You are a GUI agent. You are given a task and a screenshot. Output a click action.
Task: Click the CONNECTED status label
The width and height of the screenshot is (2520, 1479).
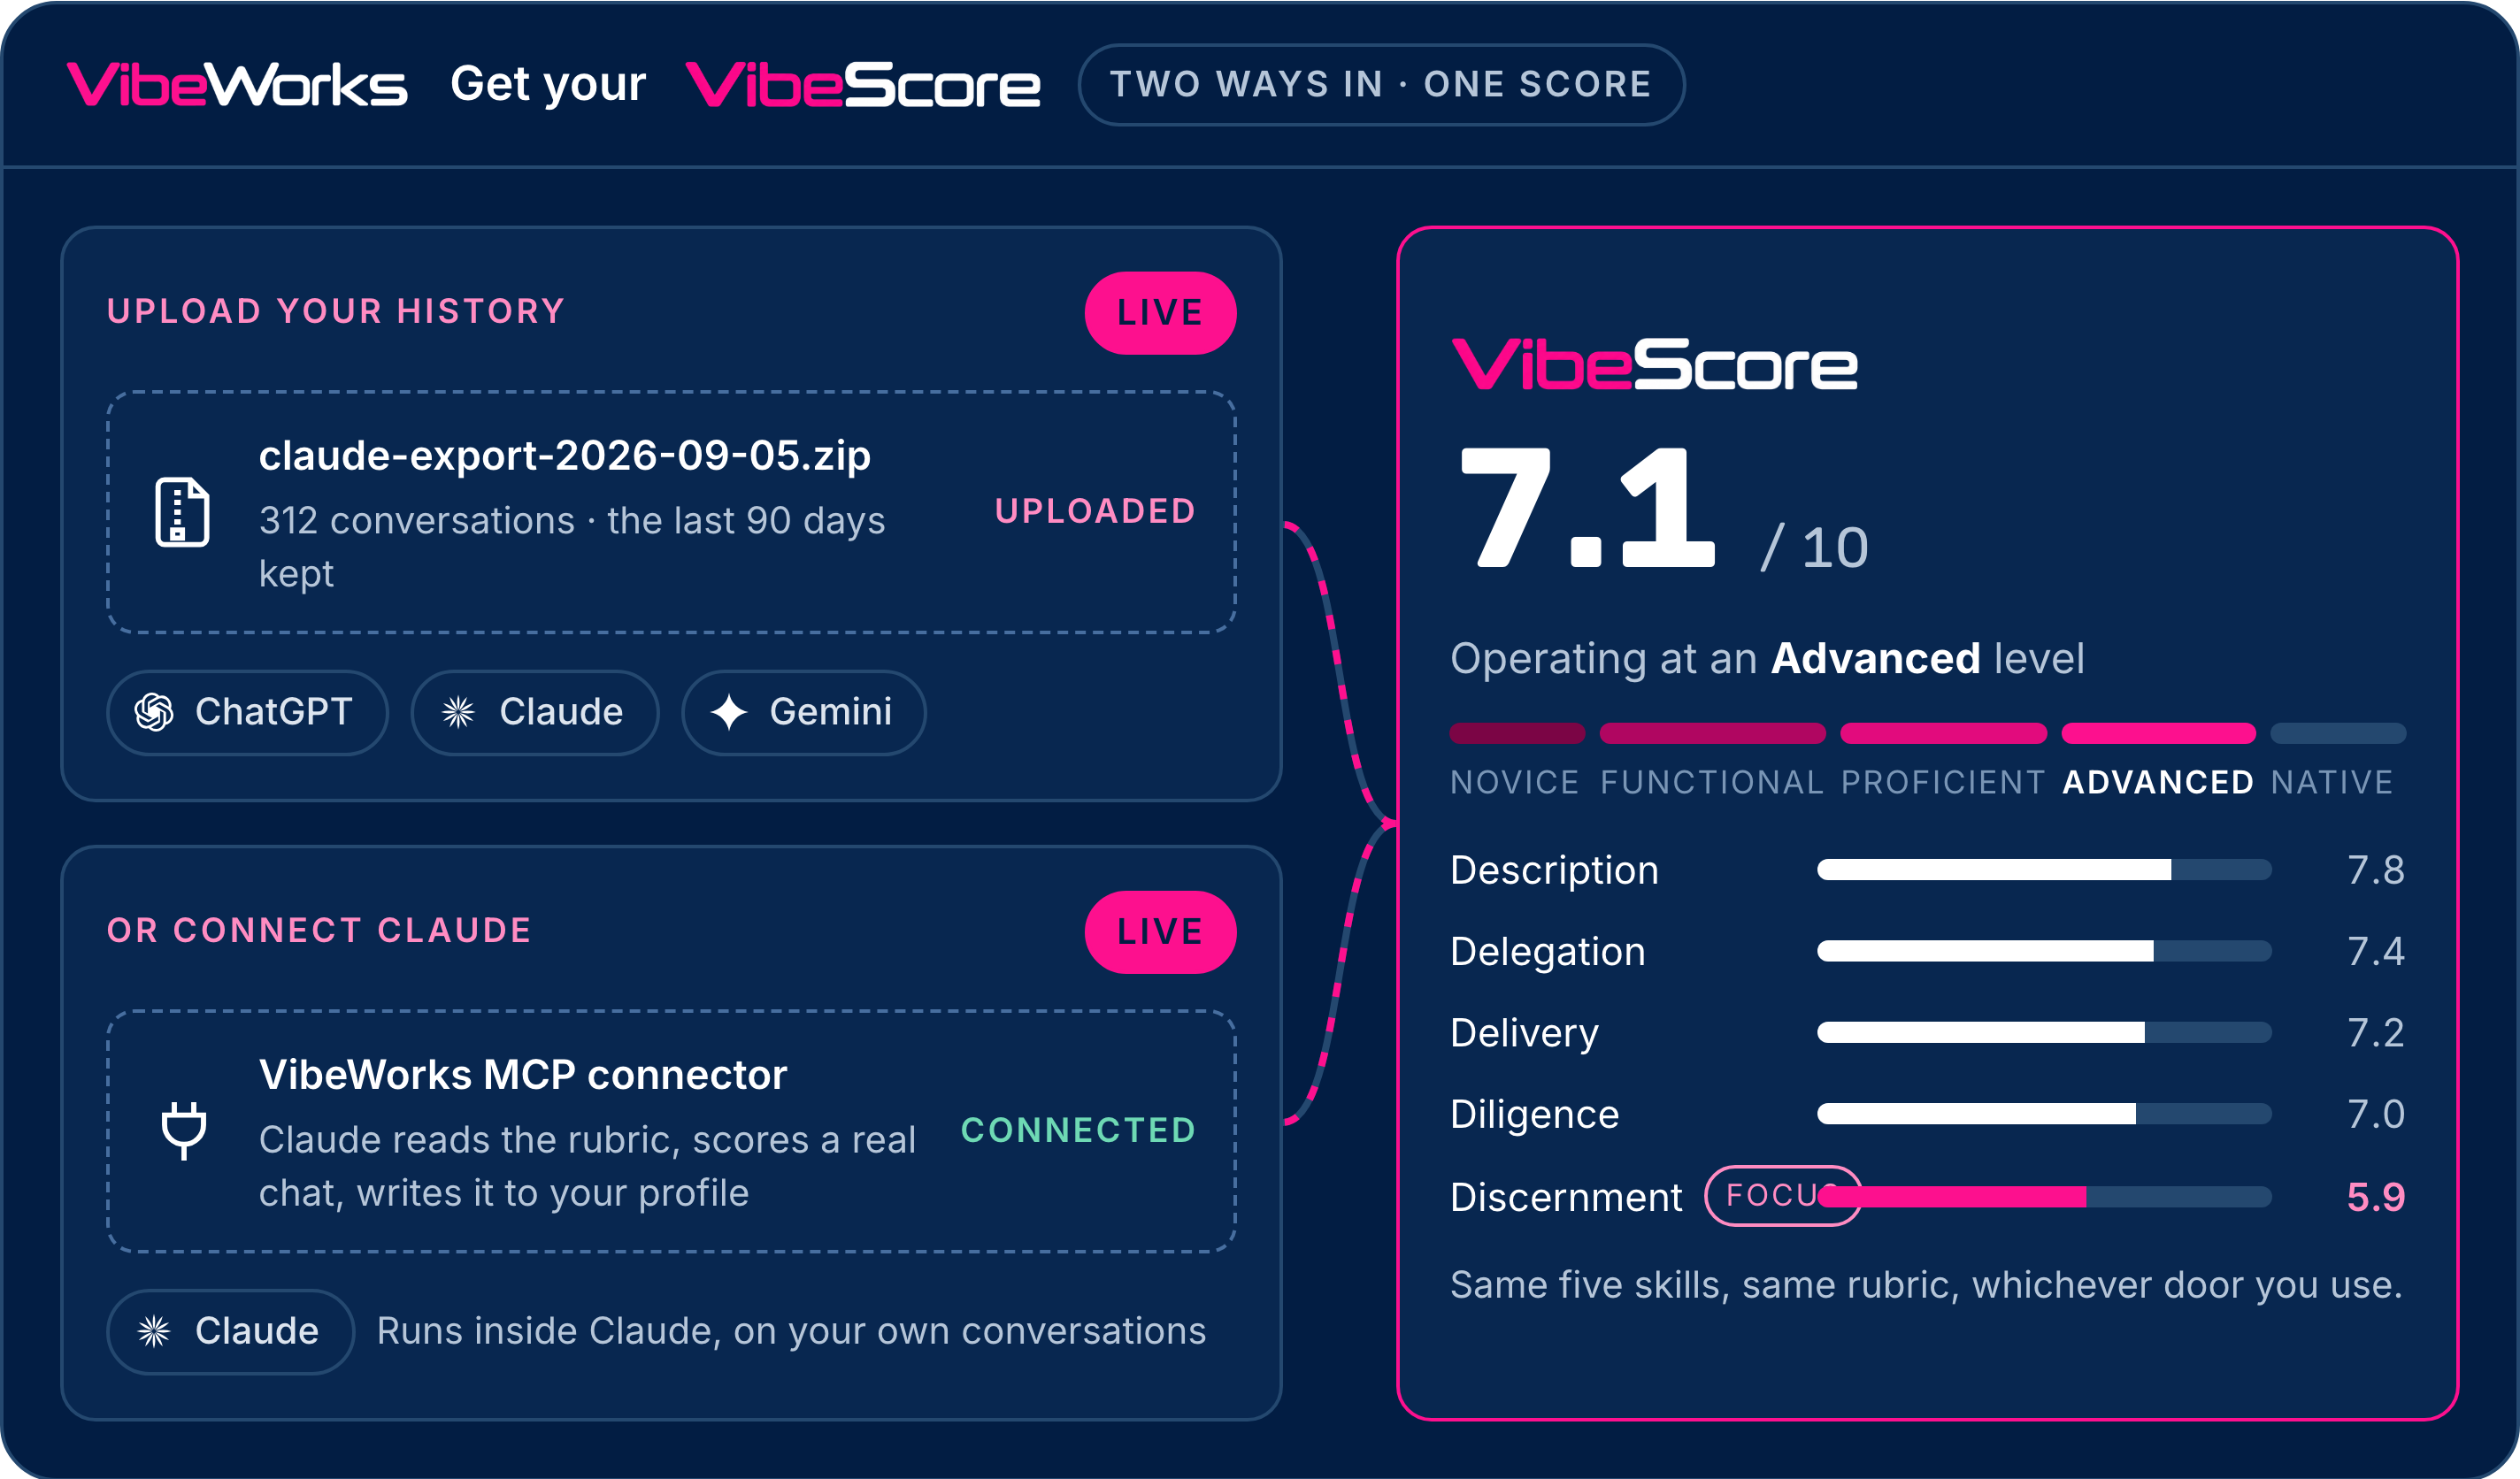click(1078, 1130)
